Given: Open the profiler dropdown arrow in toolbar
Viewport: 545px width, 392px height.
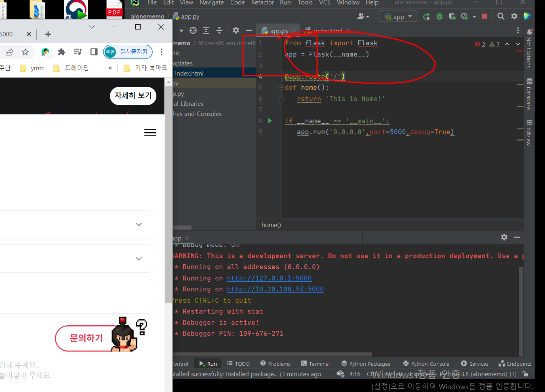Looking at the screenshot, I should [x=474, y=17].
